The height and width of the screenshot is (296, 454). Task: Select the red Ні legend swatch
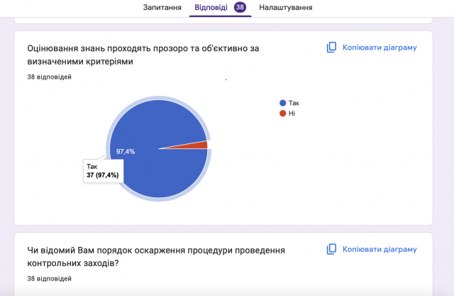[x=282, y=114]
